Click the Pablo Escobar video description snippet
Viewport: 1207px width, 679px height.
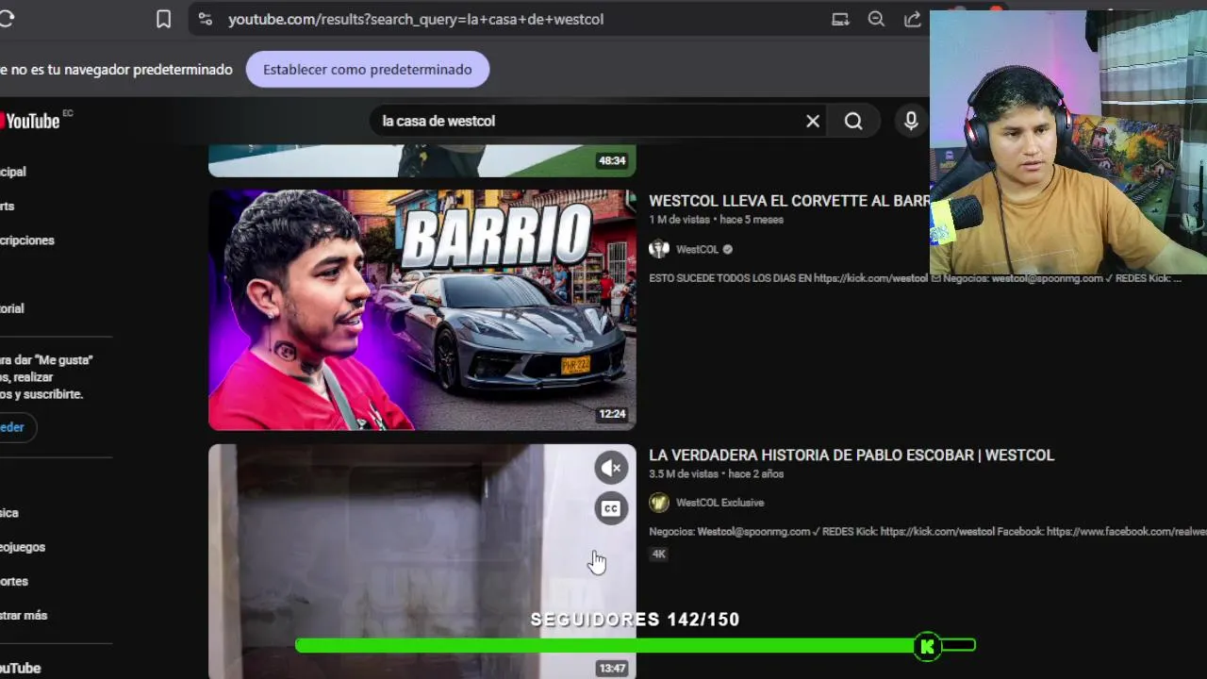(928, 532)
